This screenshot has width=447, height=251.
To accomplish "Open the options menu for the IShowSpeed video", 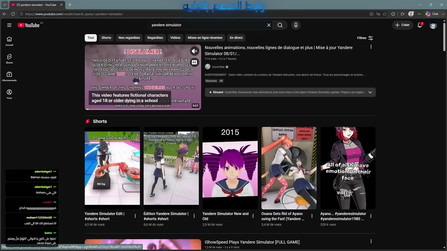I will (x=371, y=241).
